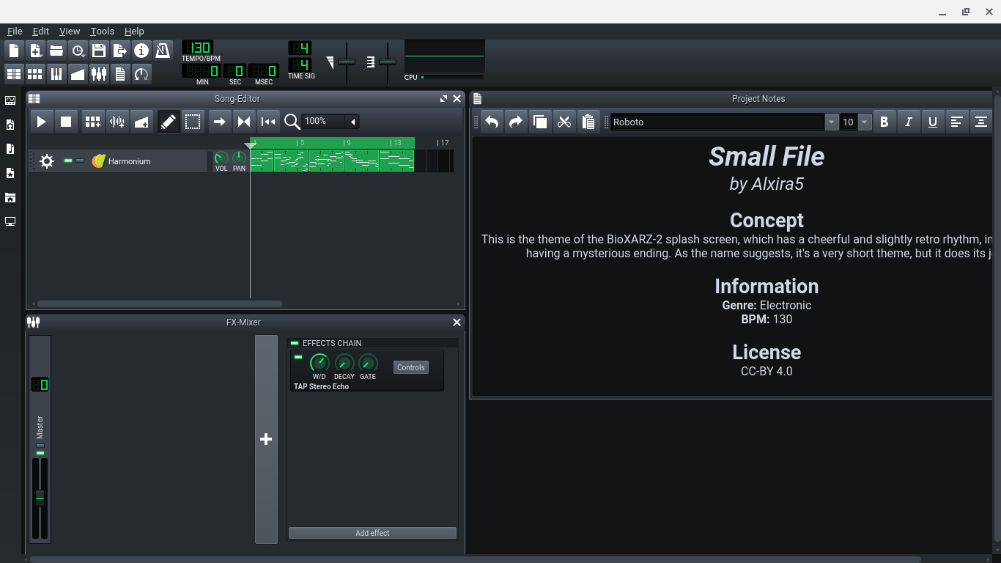
Task: Toggle the metronome icon
Action: point(163,51)
